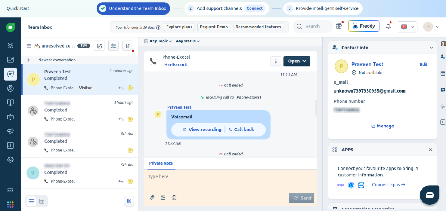Click the Connect pill in quick start
446x211 pixels.
point(255,8)
